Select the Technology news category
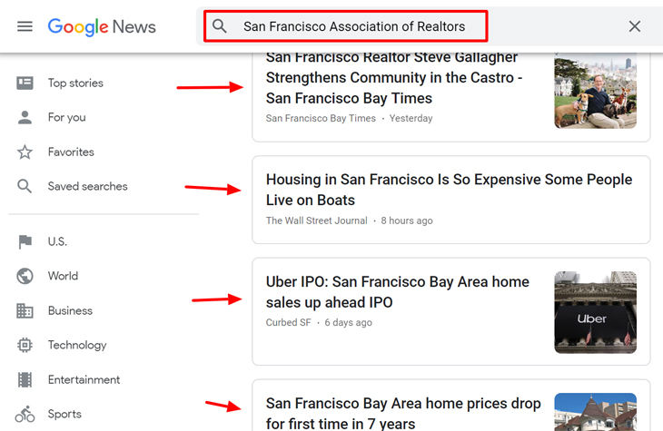 pyautogui.click(x=77, y=345)
